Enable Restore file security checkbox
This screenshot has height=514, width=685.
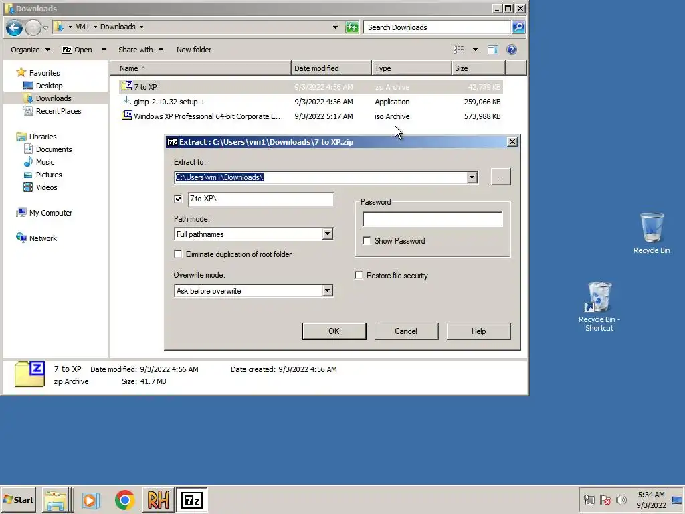[359, 275]
